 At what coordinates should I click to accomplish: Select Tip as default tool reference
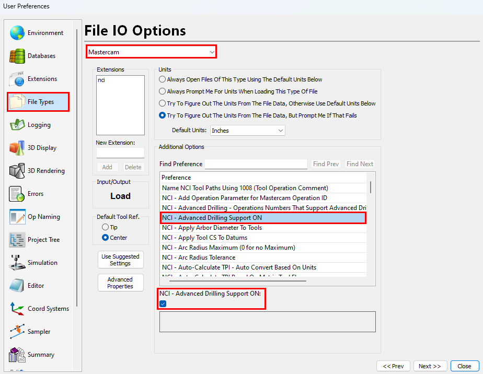tap(106, 227)
